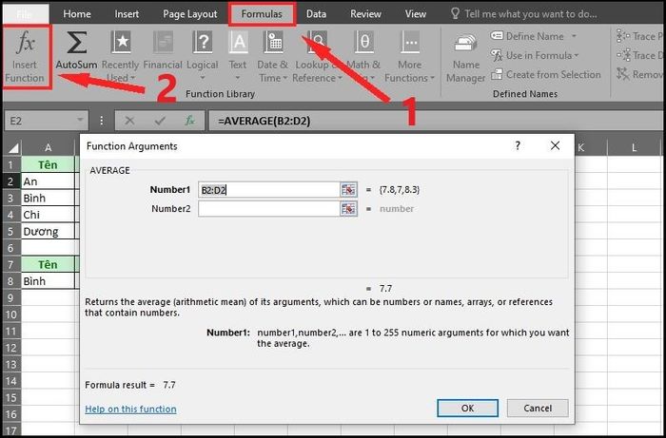Click the Number1 collapse dialog range selector
666x438 pixels.
[x=349, y=190]
